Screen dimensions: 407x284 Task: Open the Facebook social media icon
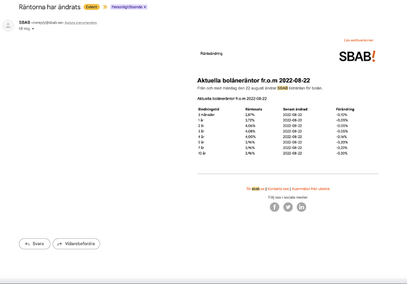[274, 207]
